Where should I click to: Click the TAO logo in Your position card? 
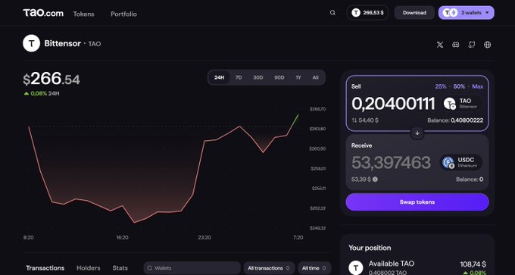point(356,267)
